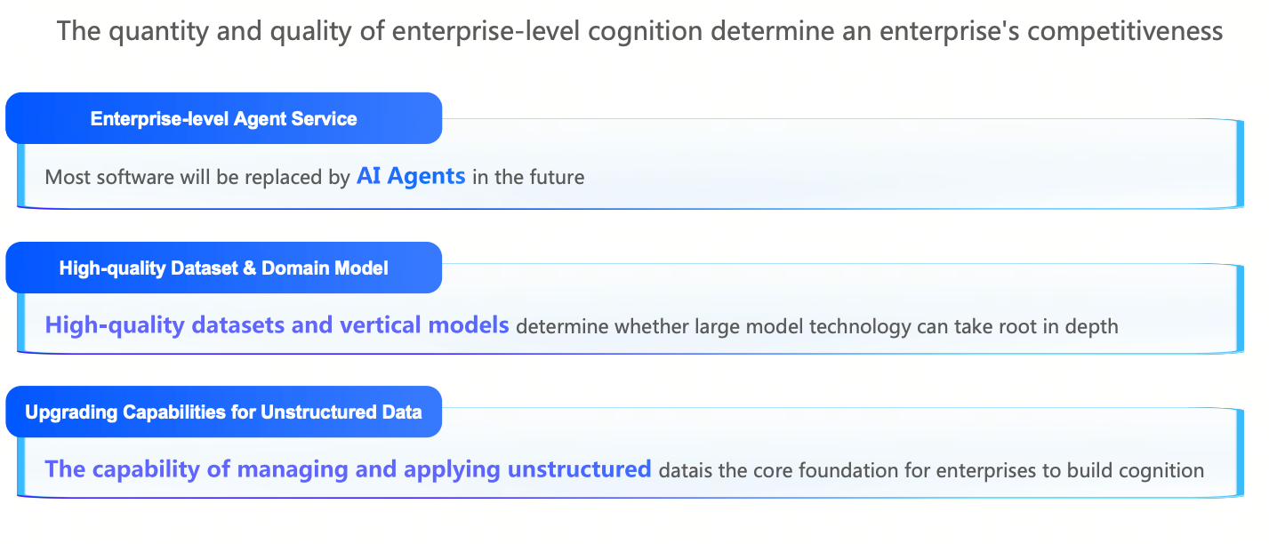
Task: Click 'High-quality datasets and vertical models' highlighted text
Action: click(277, 325)
